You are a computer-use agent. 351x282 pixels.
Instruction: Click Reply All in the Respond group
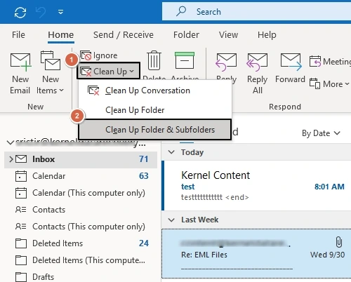click(x=257, y=73)
